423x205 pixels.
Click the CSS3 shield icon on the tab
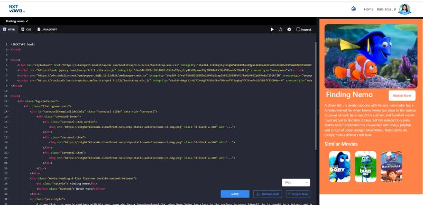tap(23, 29)
